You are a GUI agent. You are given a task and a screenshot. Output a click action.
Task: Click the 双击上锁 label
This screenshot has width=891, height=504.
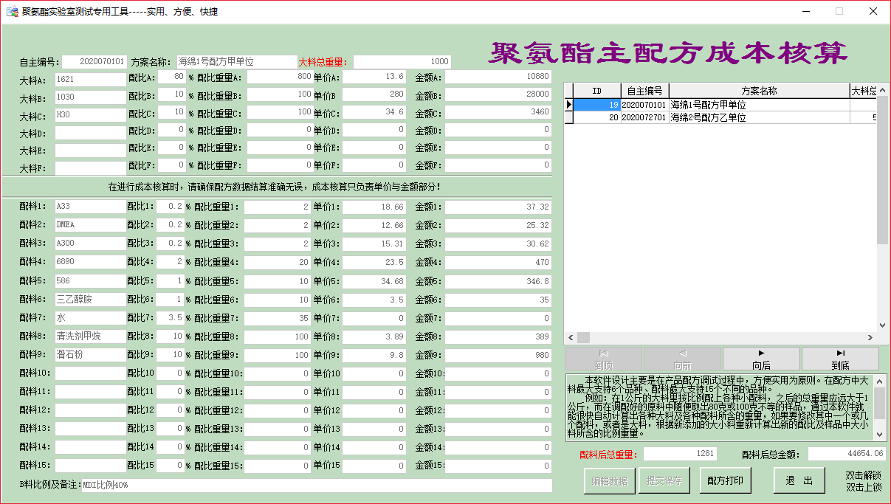864,488
